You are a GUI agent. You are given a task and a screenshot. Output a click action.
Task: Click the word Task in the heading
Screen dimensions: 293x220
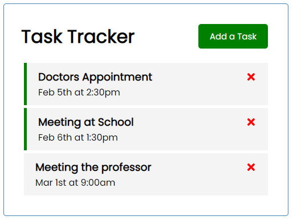click(42, 37)
